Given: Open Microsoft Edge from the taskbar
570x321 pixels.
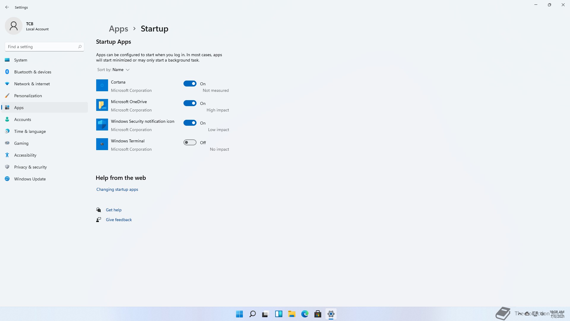Looking at the screenshot, I should [305, 314].
